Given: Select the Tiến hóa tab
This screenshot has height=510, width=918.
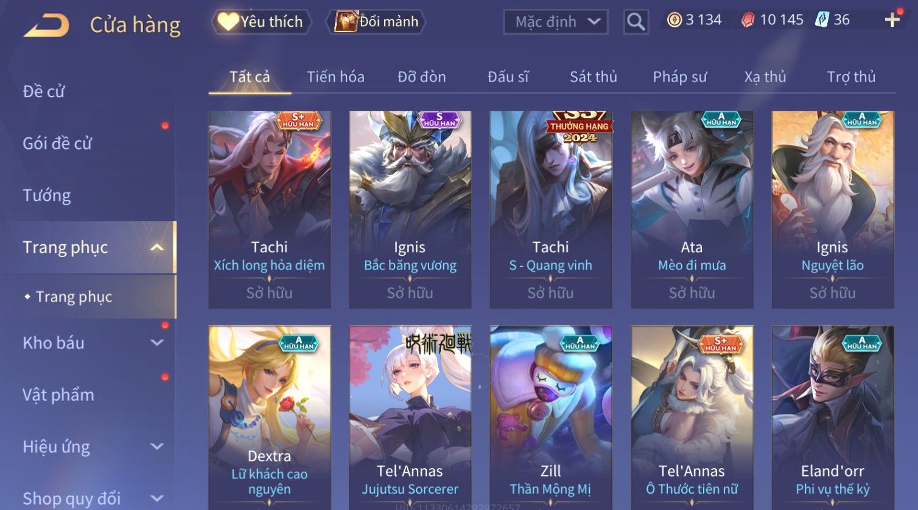Looking at the screenshot, I should 335,77.
